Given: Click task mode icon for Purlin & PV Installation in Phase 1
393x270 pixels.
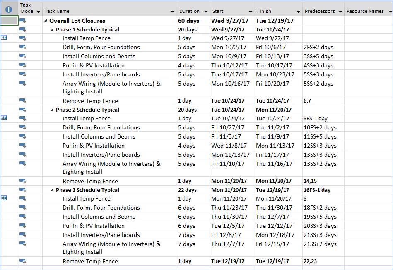Looking at the screenshot, I should tap(23, 65).
